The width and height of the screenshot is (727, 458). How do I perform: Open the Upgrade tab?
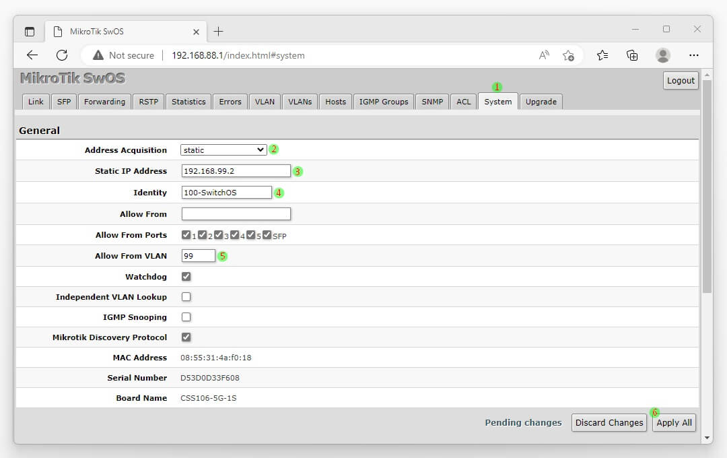[x=541, y=102]
